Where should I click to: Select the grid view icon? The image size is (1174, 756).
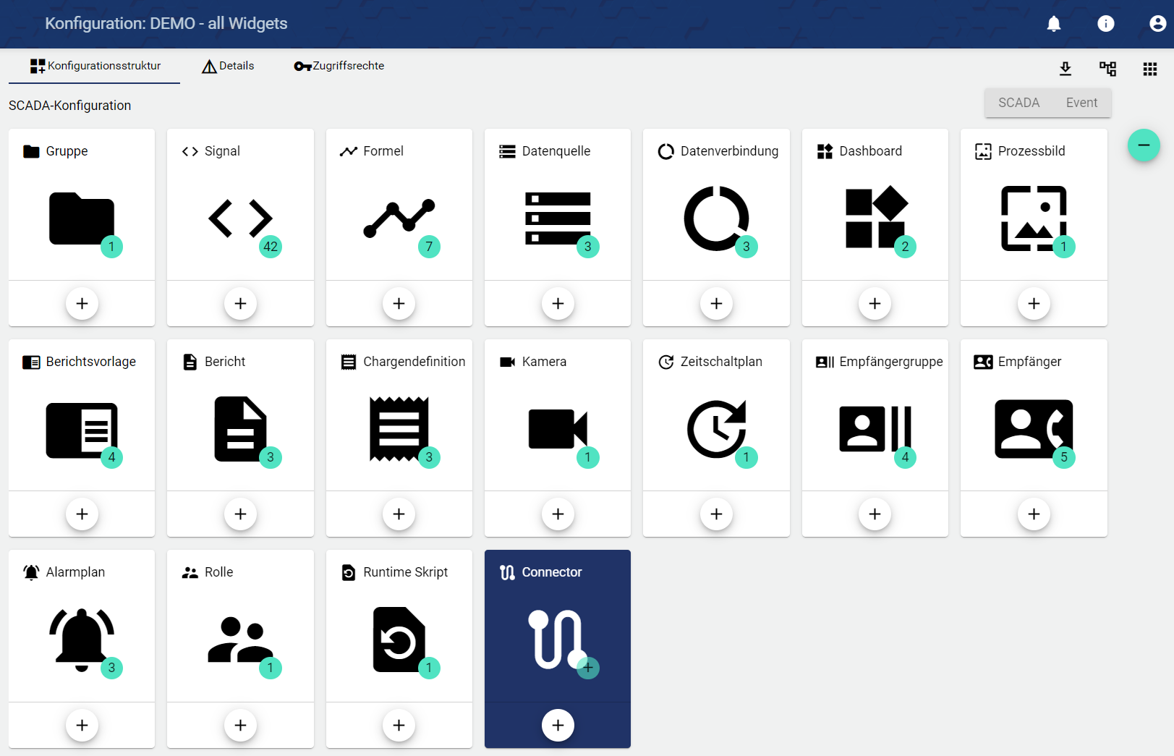[1149, 69]
